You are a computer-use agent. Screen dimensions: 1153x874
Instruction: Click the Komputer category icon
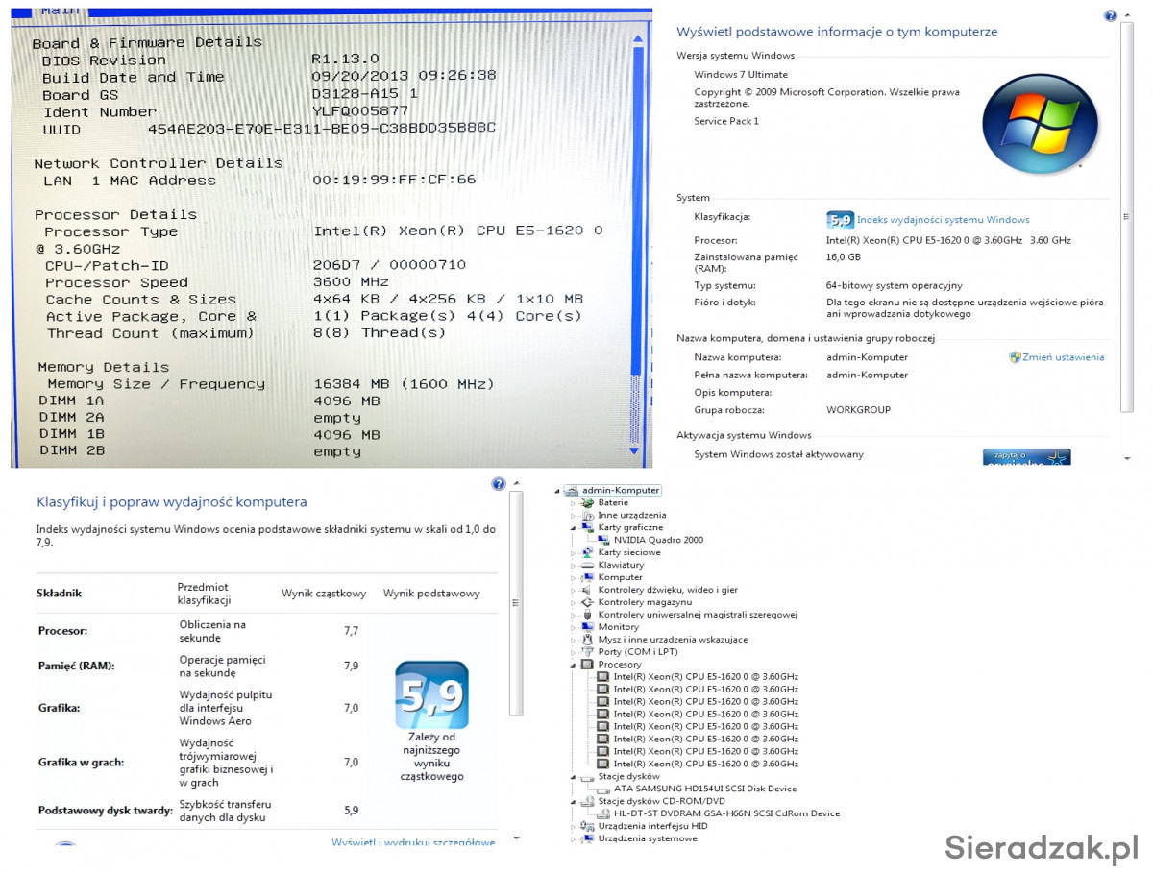(587, 577)
